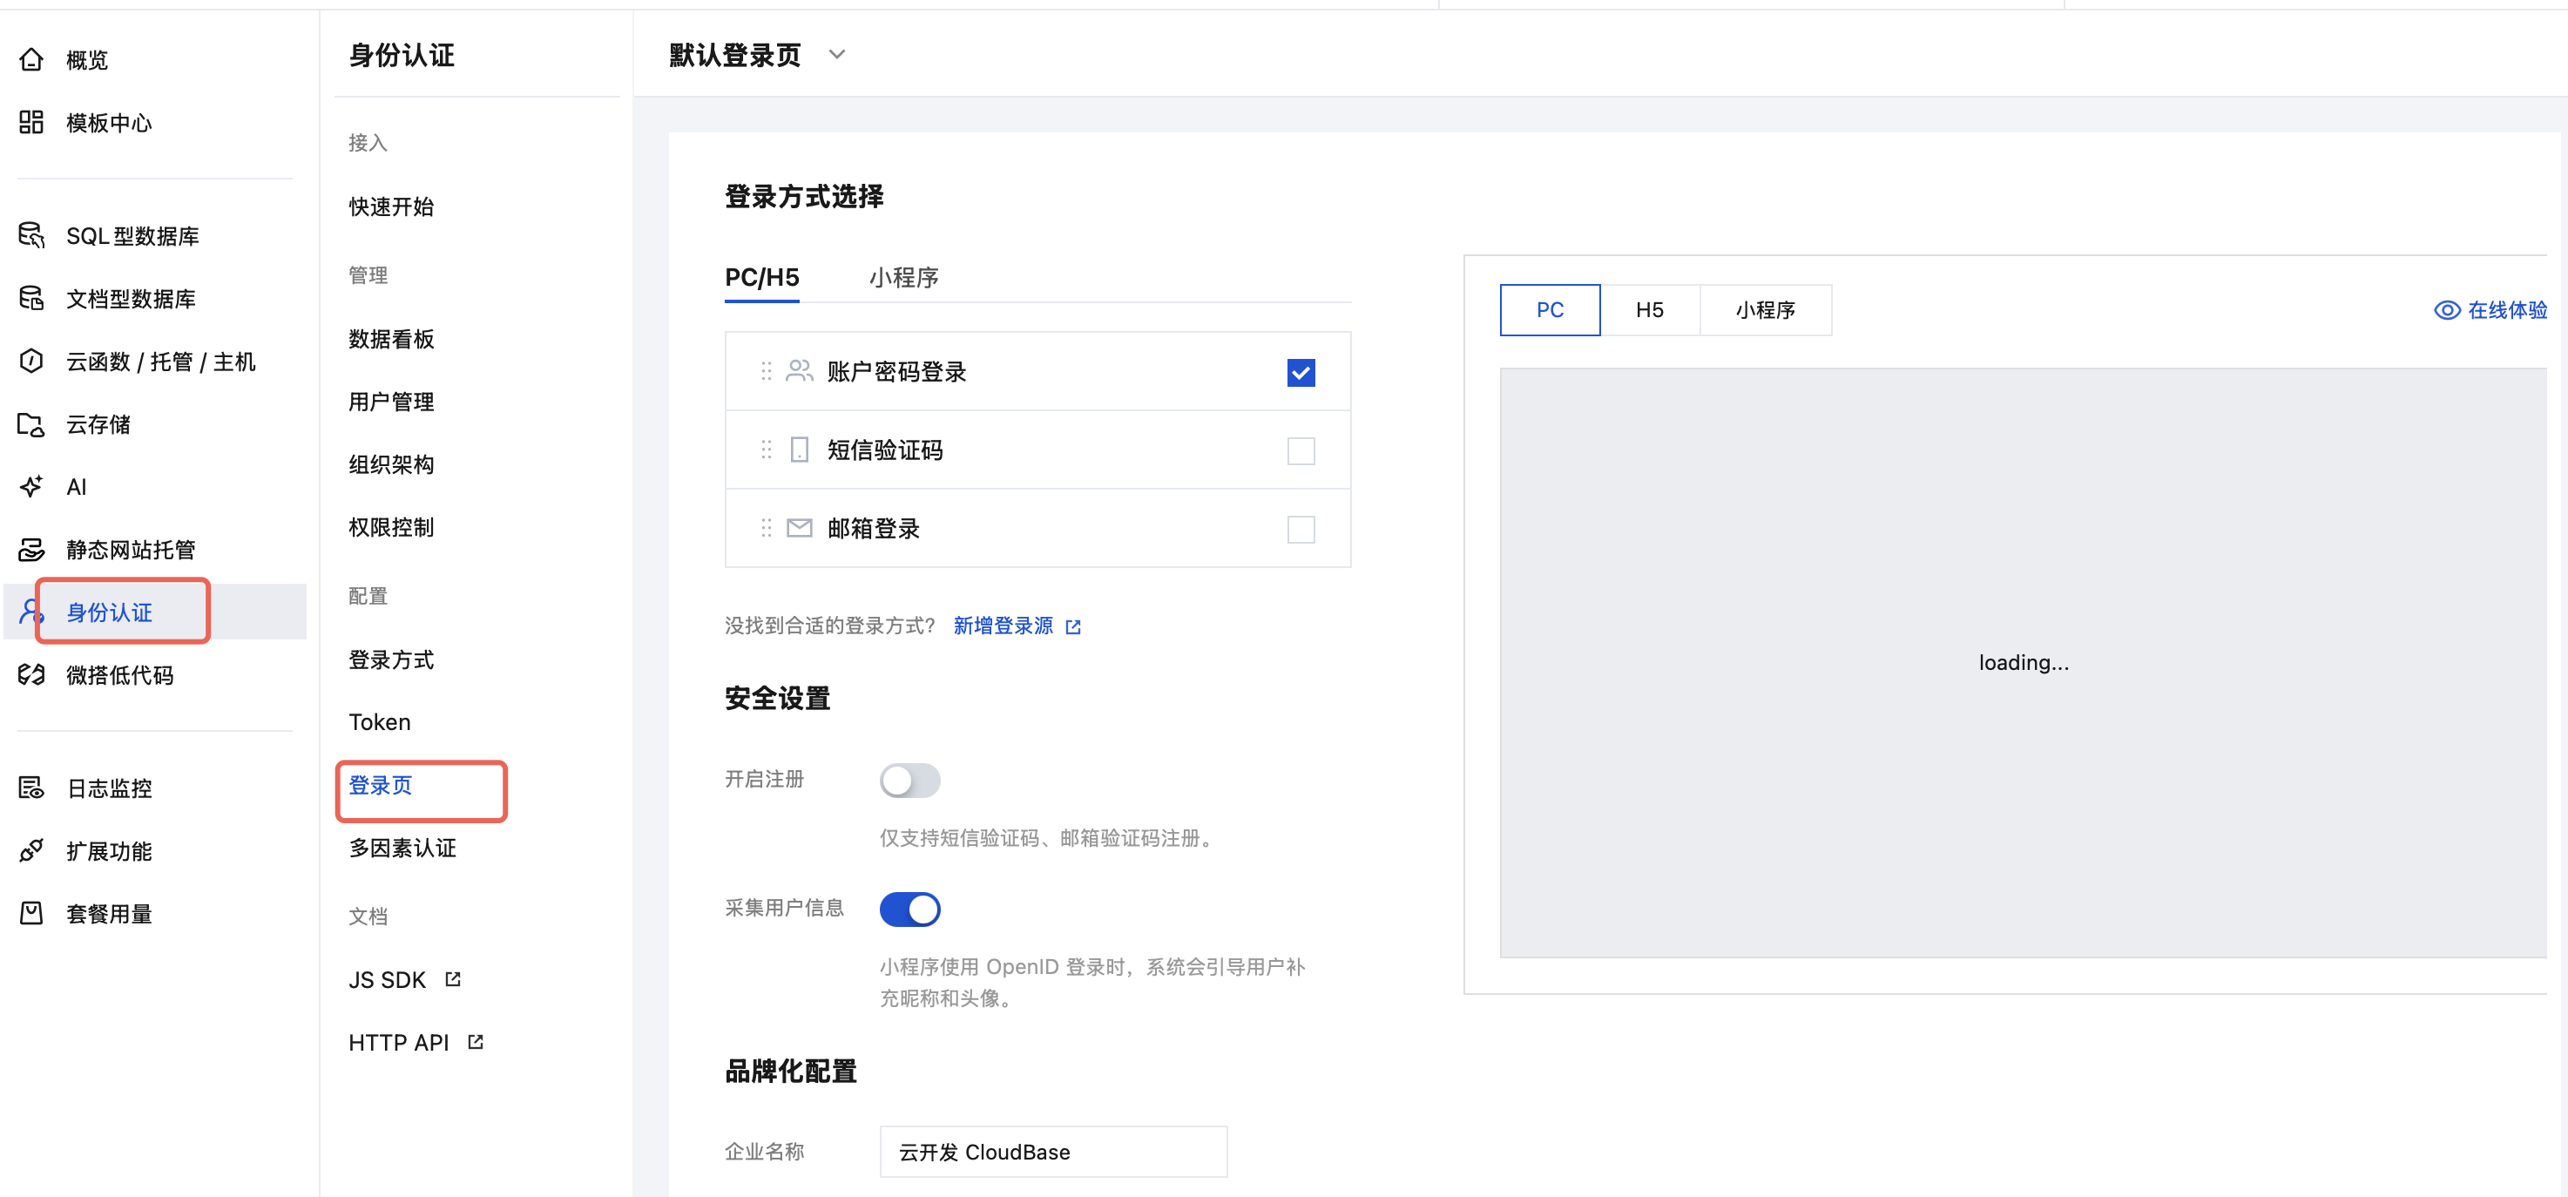Open 模板中心 from the sidebar icon
Image resolution: width=2568 pixels, height=1197 pixels.
coord(30,123)
